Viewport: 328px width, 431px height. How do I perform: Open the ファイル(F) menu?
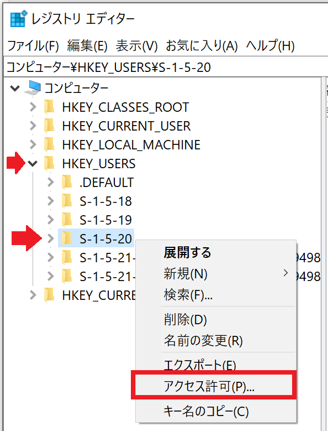[33, 45]
